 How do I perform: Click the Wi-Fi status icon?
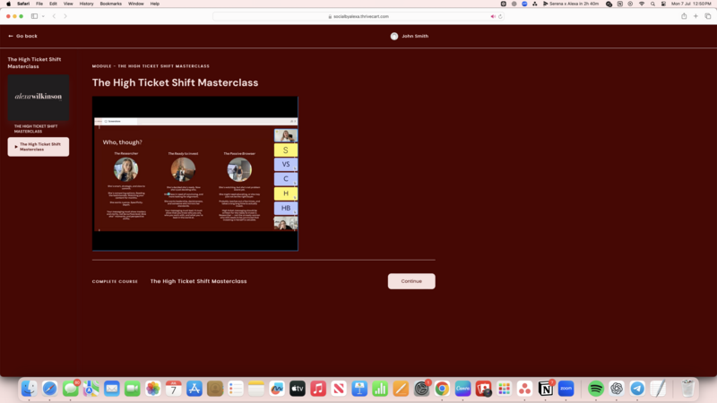pos(642,4)
